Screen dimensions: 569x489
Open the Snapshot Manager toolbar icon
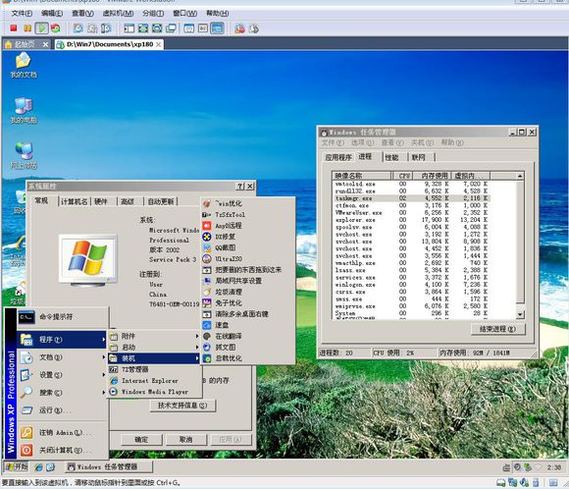106,27
